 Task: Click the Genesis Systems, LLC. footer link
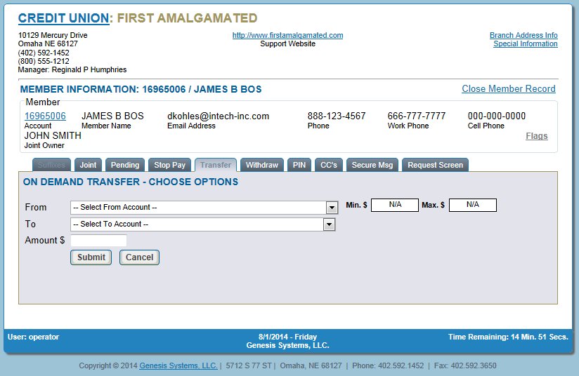[178, 366]
